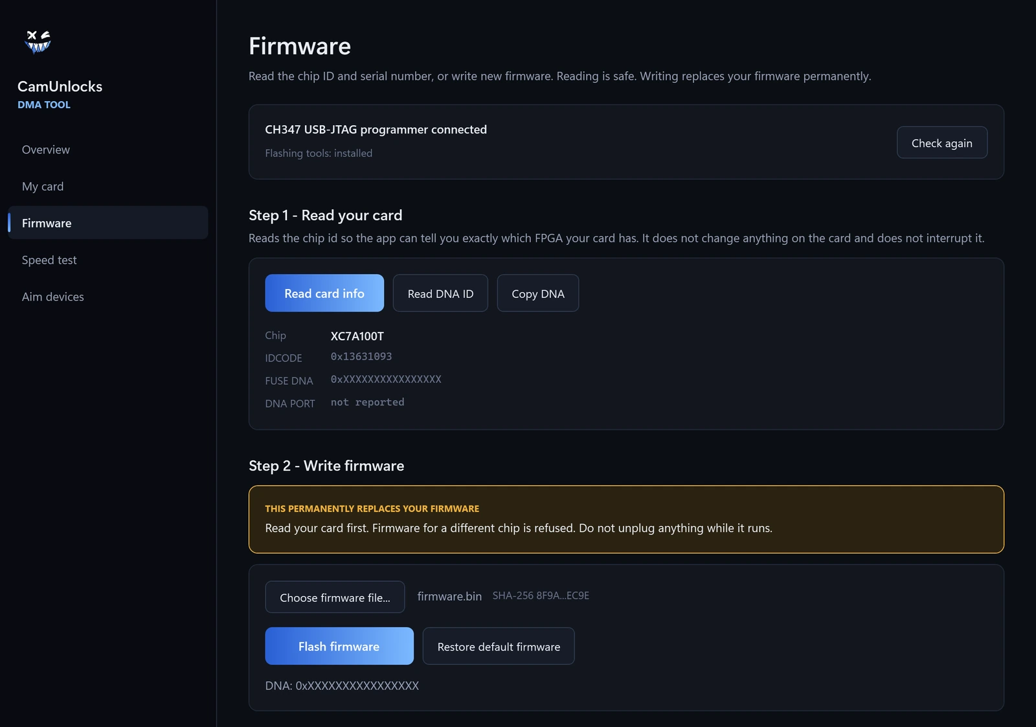Click the Flash firmware button
The image size is (1036, 727).
[339, 646]
